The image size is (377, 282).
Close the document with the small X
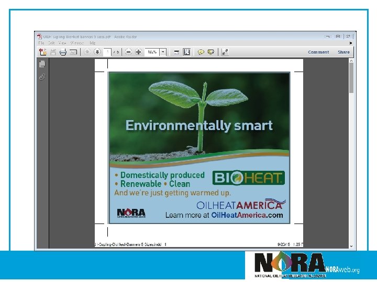350,43
